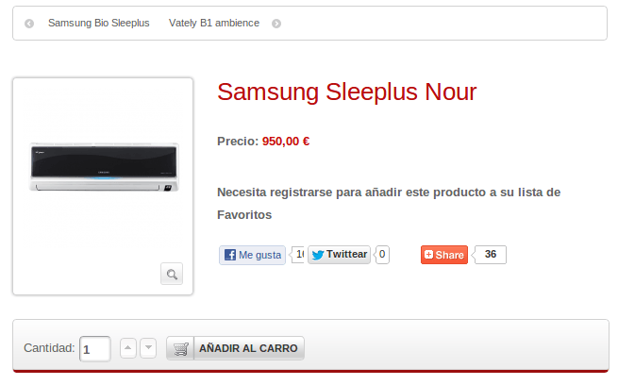Increase quantity with the up arrow
The width and height of the screenshot is (618, 385).
128,348
